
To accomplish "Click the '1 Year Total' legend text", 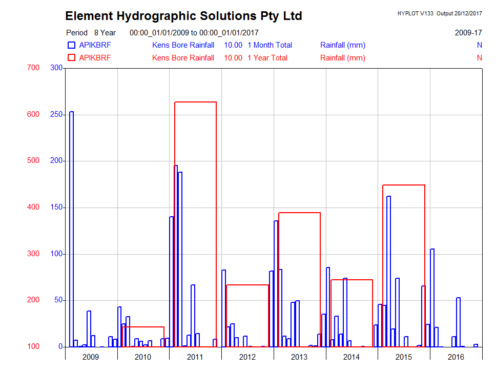I will coord(267,58).
